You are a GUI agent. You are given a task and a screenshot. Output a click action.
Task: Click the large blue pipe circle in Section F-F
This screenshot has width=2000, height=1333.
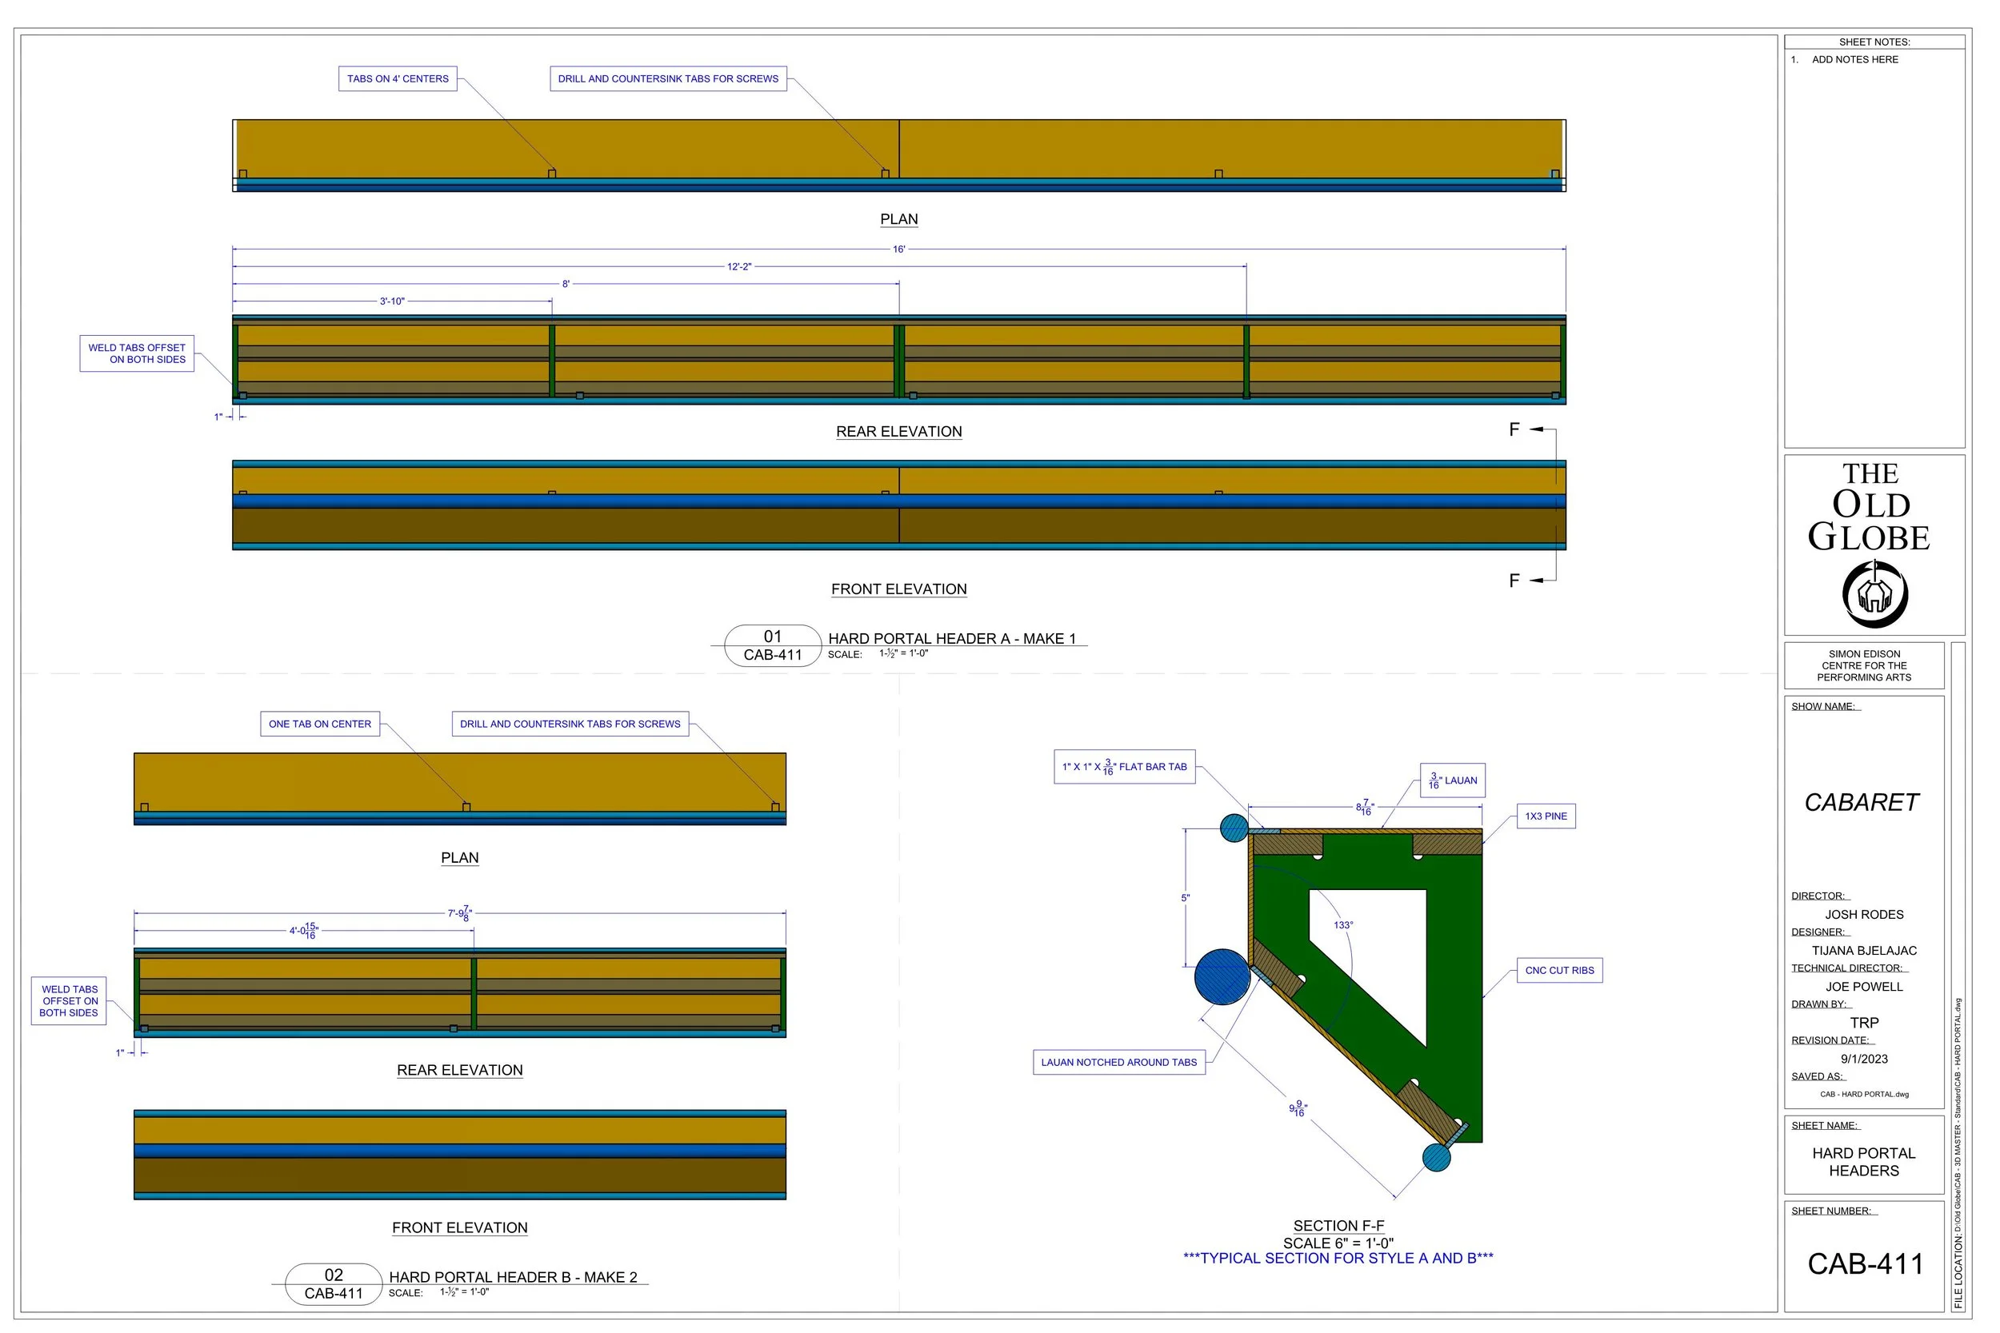tap(1222, 977)
